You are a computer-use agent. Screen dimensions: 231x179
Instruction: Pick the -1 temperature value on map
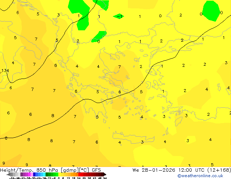119,16
